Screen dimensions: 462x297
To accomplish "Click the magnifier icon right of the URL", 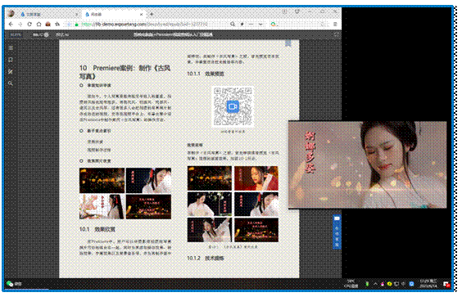I will point(233,25).
